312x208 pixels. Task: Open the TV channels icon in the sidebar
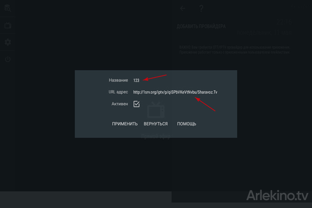point(8,25)
